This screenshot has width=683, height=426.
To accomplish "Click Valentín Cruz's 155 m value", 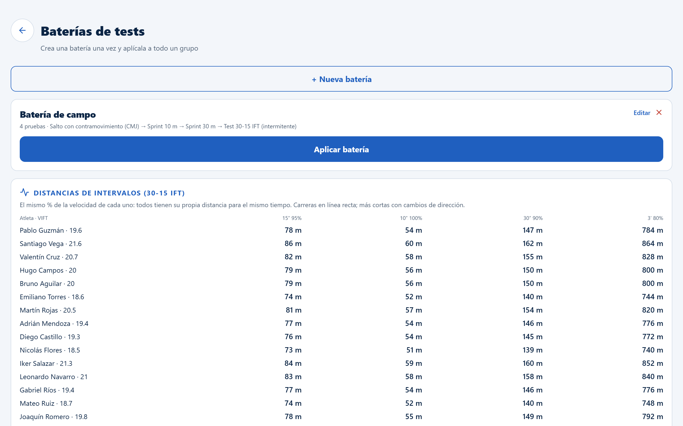I will point(532,257).
